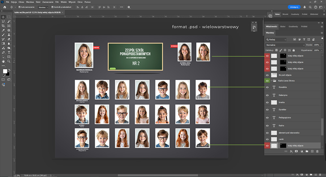Create a new layer with plus icon
This screenshot has width=326, height=177.
312,152
